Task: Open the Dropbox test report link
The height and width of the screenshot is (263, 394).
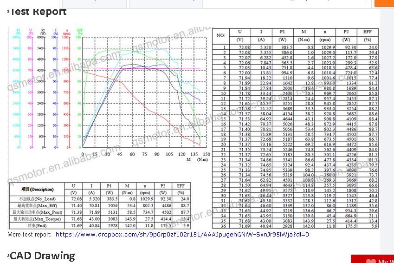Action: [182, 235]
